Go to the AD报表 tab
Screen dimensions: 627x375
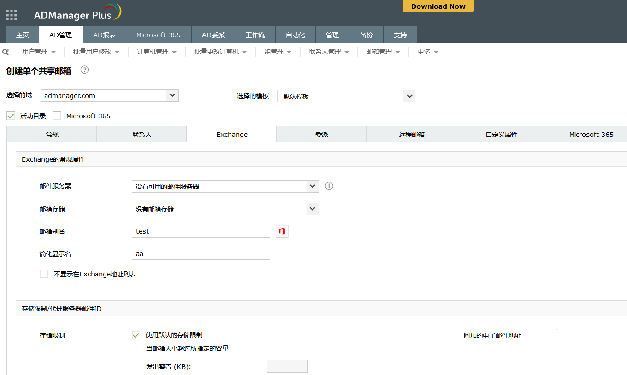(104, 35)
